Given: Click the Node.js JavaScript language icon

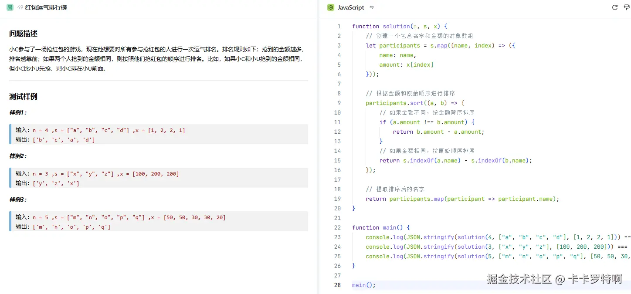Looking at the screenshot, I should (331, 7).
